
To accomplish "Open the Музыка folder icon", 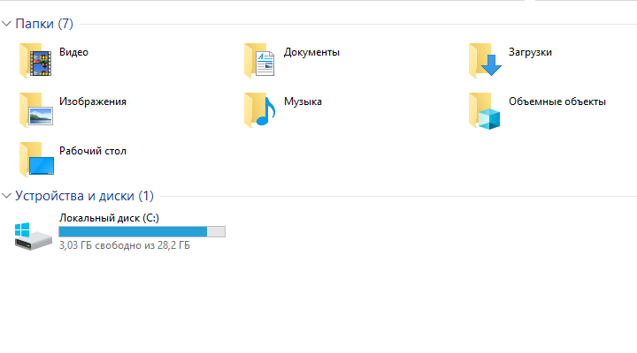I will click(259, 109).
